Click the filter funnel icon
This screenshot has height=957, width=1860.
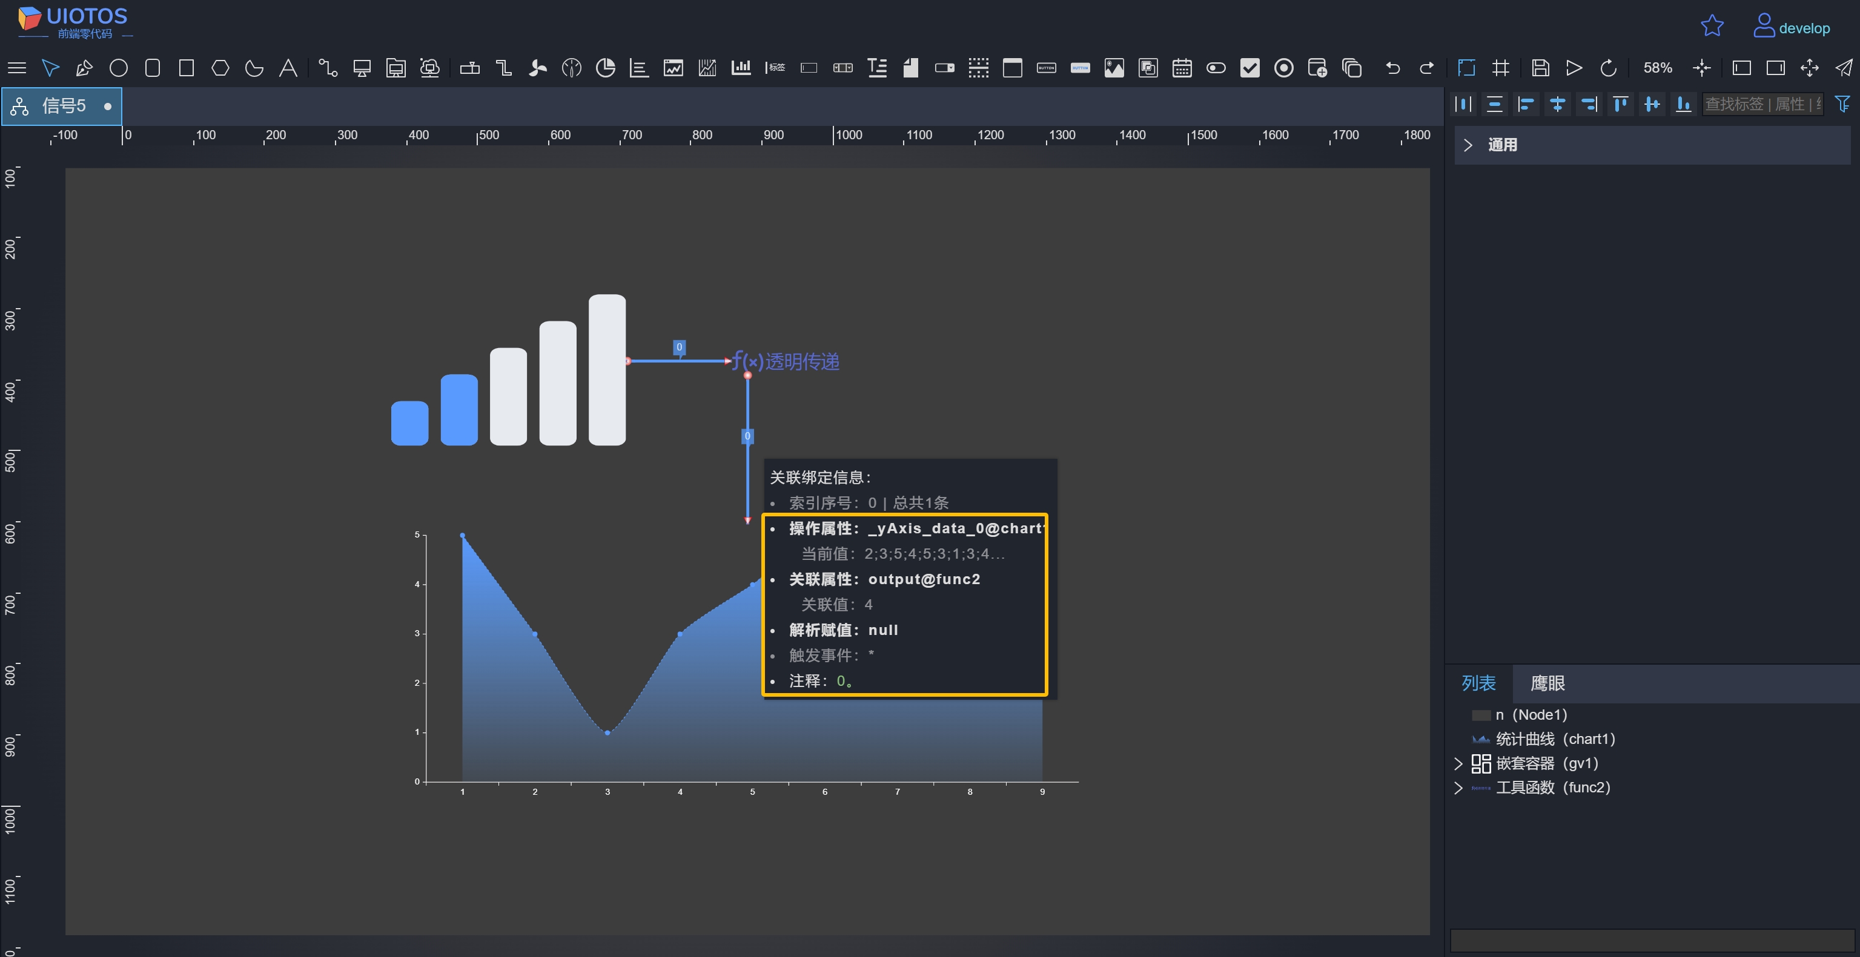1842,105
